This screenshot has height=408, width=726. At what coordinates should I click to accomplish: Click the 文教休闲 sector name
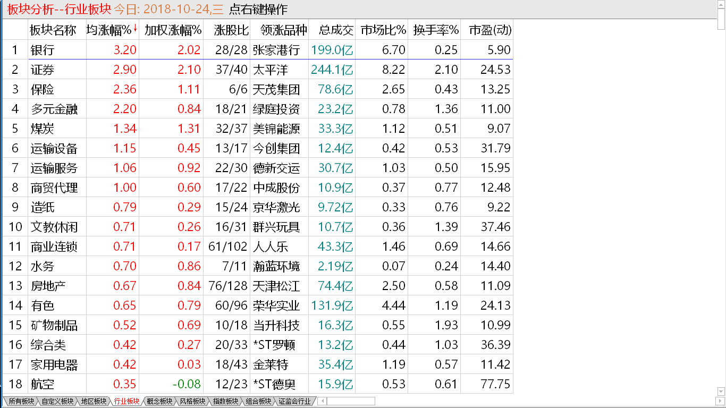pyautogui.click(x=54, y=227)
